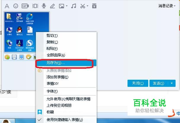Click the smiley with pencil edit icon
The image size is (180, 123).
28,57
